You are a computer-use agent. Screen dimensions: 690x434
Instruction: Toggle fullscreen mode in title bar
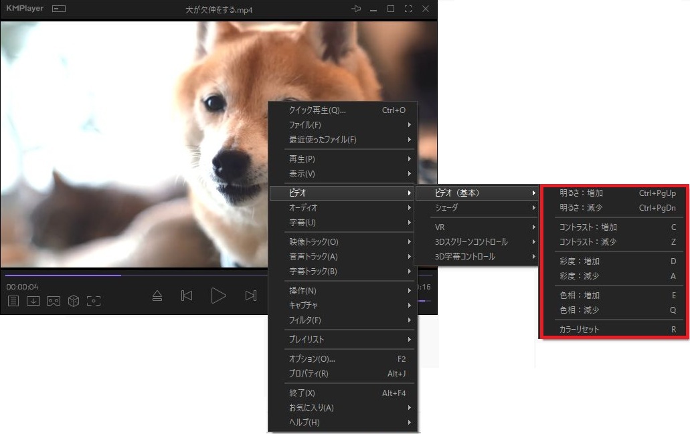[x=408, y=9]
